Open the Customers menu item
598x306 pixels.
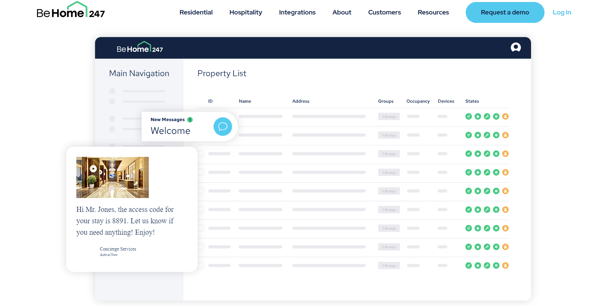tap(384, 12)
